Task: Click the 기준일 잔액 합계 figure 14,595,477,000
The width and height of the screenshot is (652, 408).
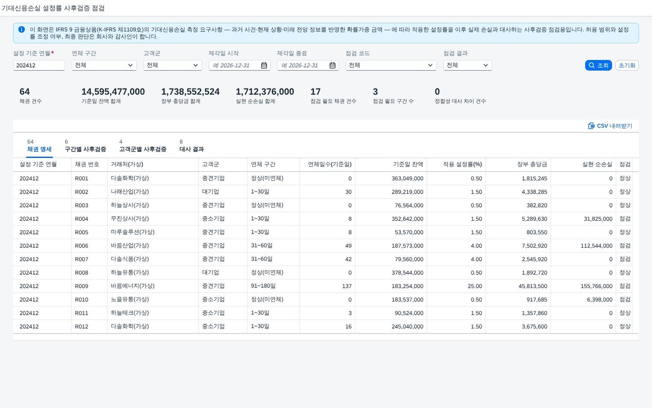Action: [x=113, y=92]
